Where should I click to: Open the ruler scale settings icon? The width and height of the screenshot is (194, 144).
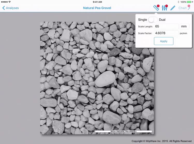pyautogui.click(x=156, y=8)
